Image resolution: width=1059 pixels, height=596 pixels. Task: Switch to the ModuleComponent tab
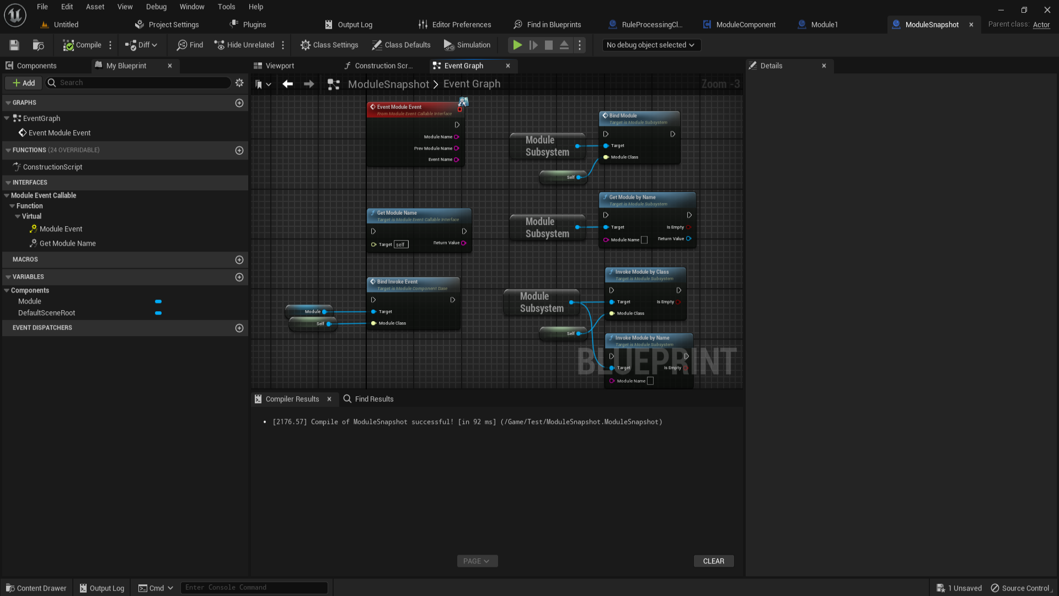(739, 25)
